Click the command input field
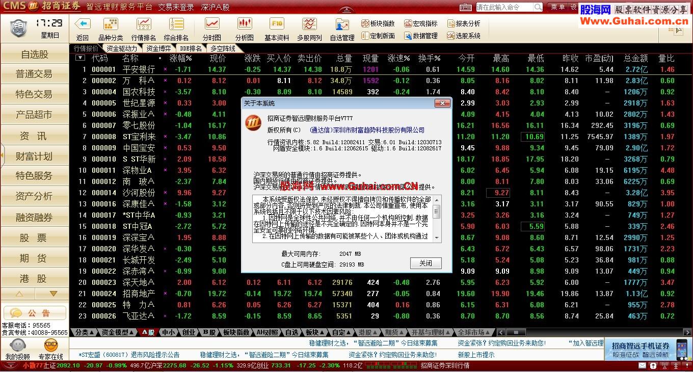Screen dimensions: 693x372 click(504, 7)
